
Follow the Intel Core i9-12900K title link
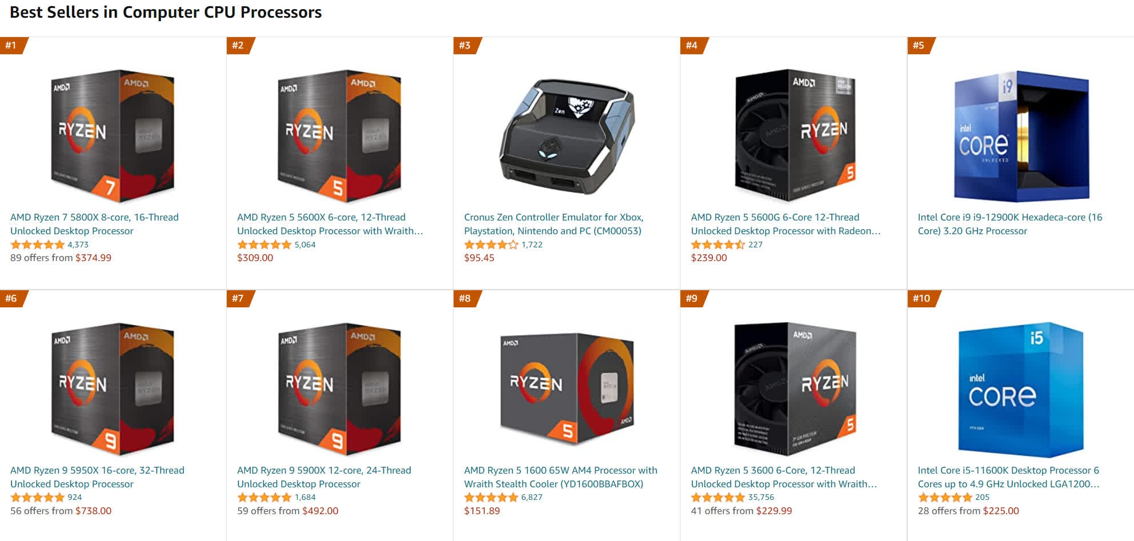(x=1009, y=224)
